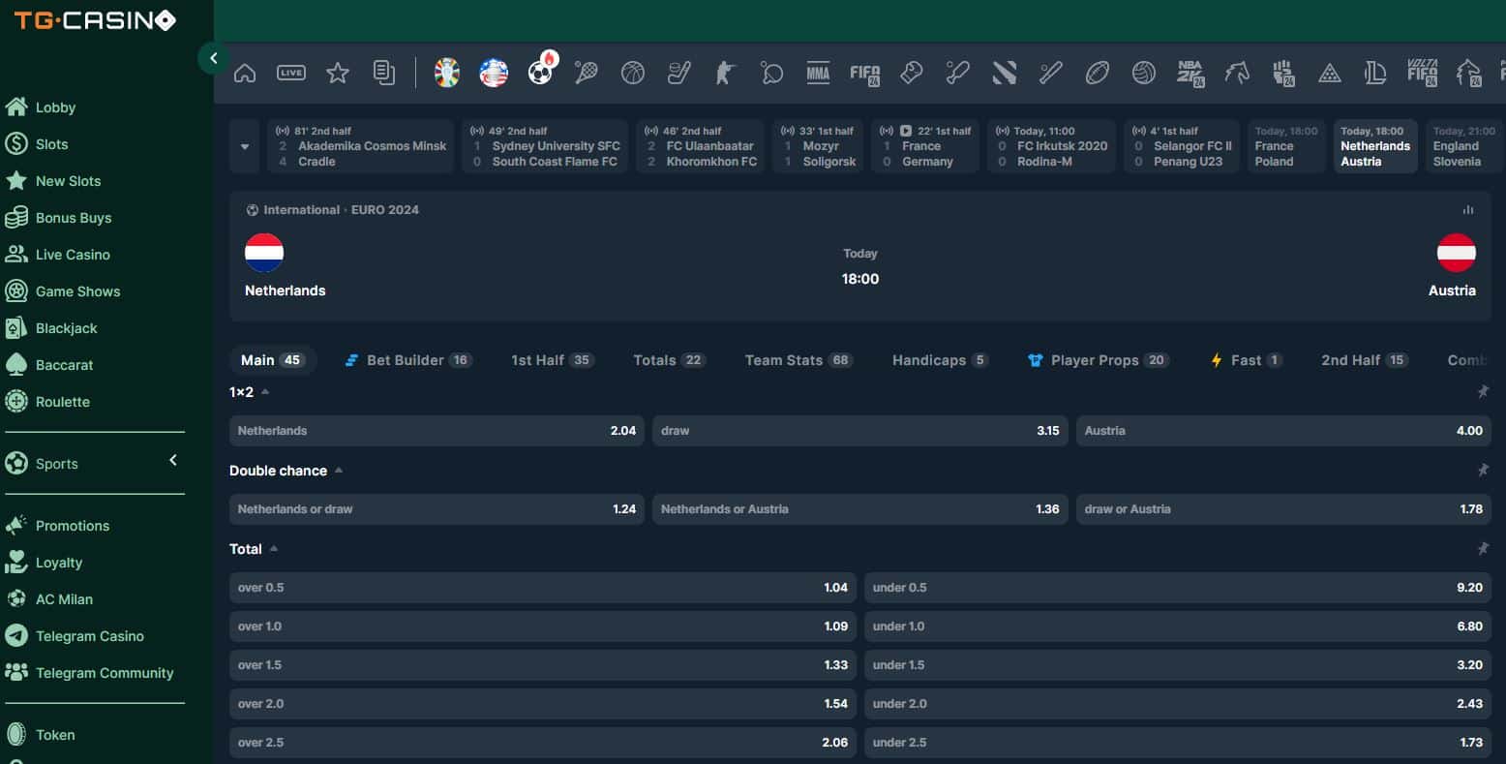The width and height of the screenshot is (1506, 764).
Task: Open the Handicaps tab
Action: 940,360
